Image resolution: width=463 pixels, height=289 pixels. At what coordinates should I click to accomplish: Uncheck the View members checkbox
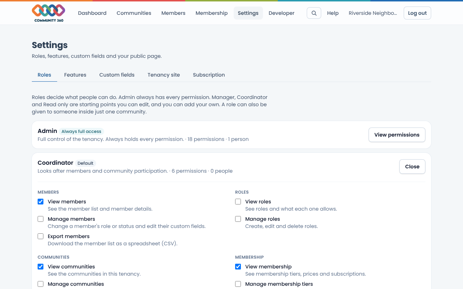point(41,202)
